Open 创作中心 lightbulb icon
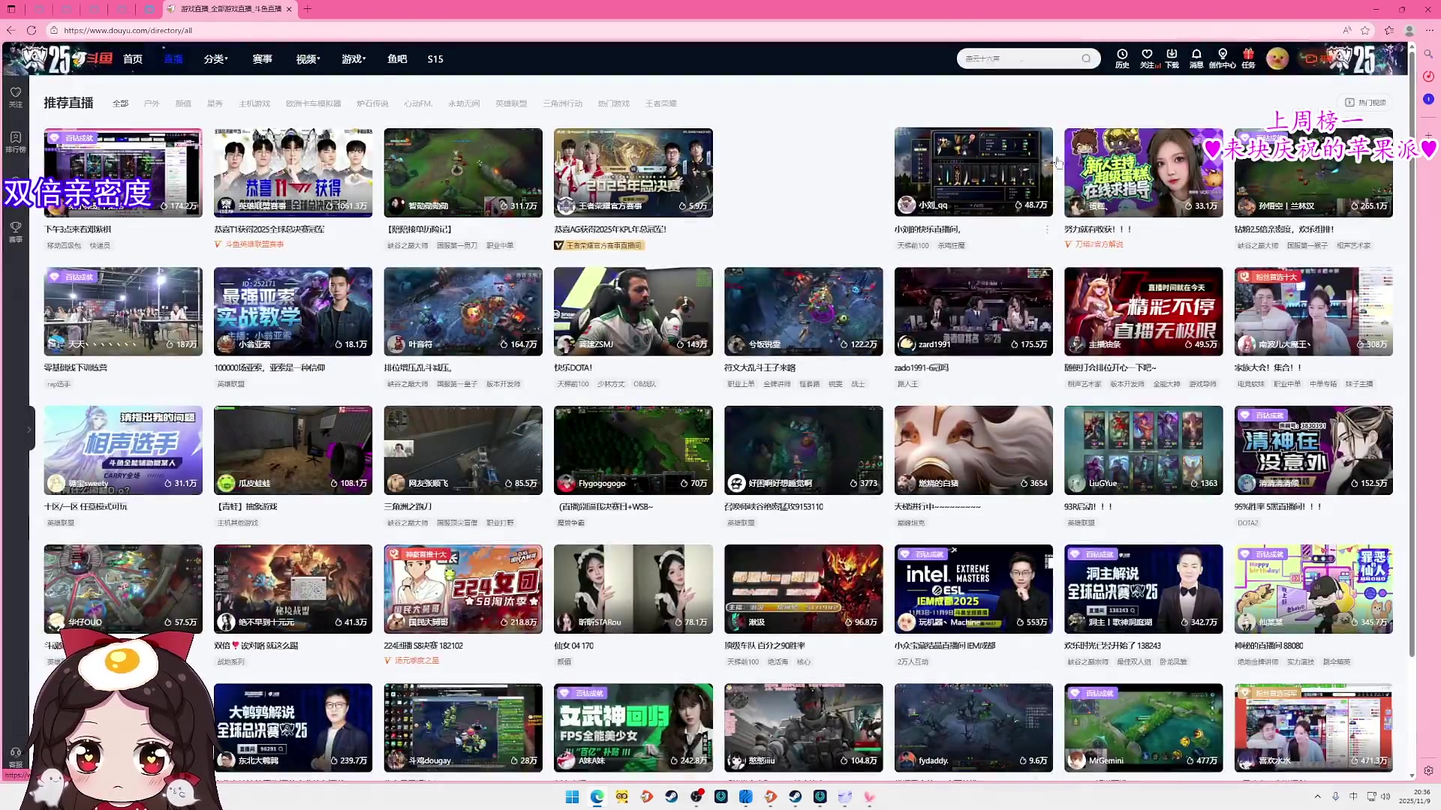Image resolution: width=1441 pixels, height=810 pixels. coord(1223,55)
